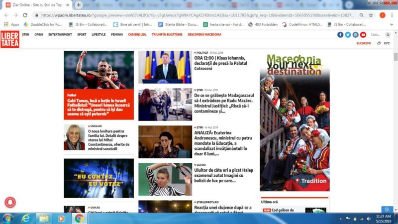Open the Apps bookmarks shortcut
Viewport: 398px width, 224px height.
click(11, 24)
